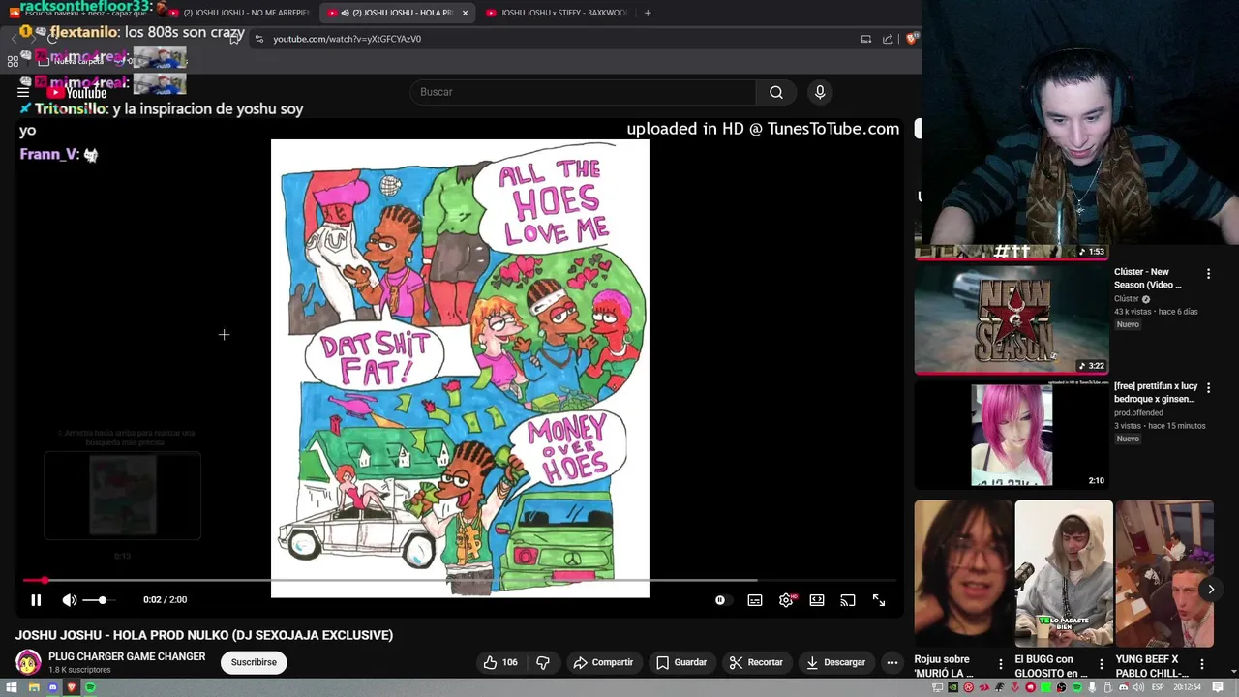The width and height of the screenshot is (1239, 697).
Task: Open the El BUGG con GLOOSITO short
Action: pos(1064,573)
